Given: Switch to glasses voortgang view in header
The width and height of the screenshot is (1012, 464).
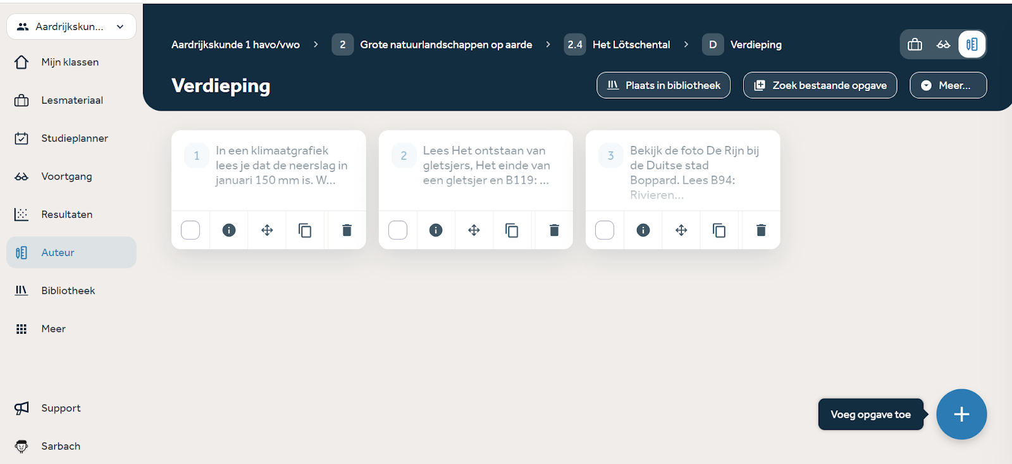Looking at the screenshot, I should click(x=944, y=44).
